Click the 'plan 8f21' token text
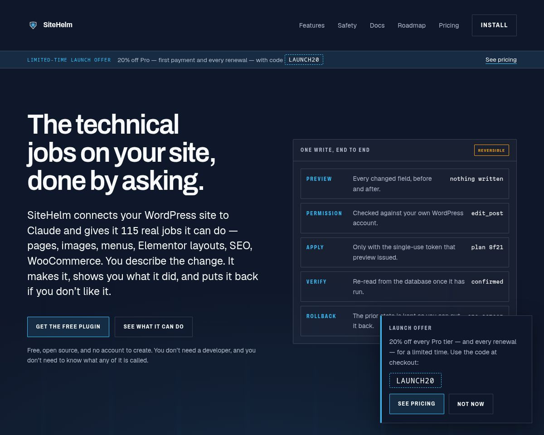Viewport: 544px width, 435px height. (487, 247)
